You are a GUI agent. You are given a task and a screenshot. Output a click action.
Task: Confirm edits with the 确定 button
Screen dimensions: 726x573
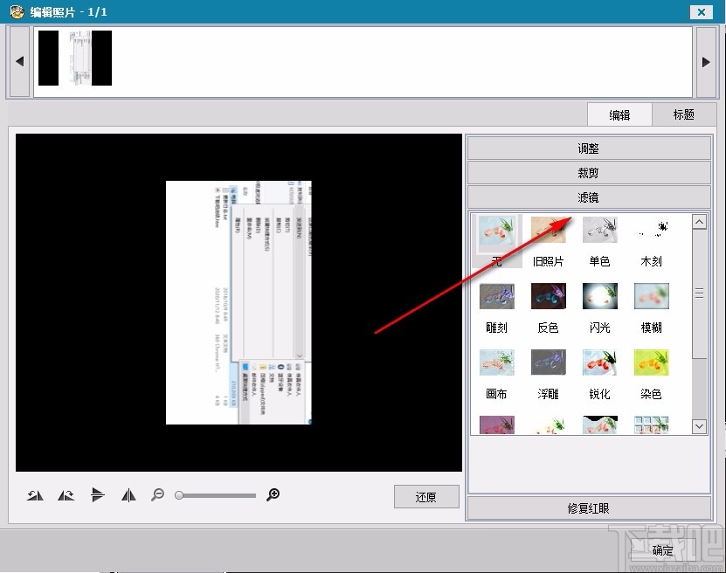pos(661,550)
